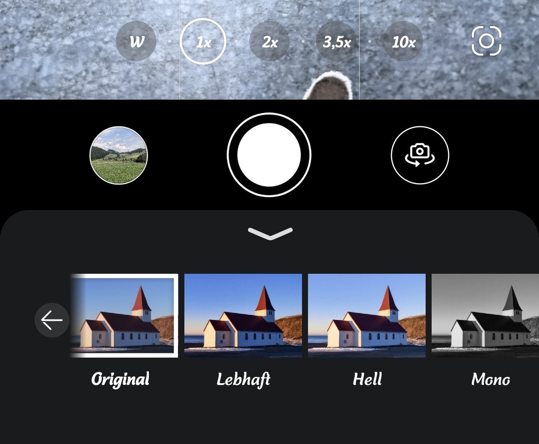Flip camera with the switch-camera icon
Viewport: 539px width, 444px height.
(420, 155)
